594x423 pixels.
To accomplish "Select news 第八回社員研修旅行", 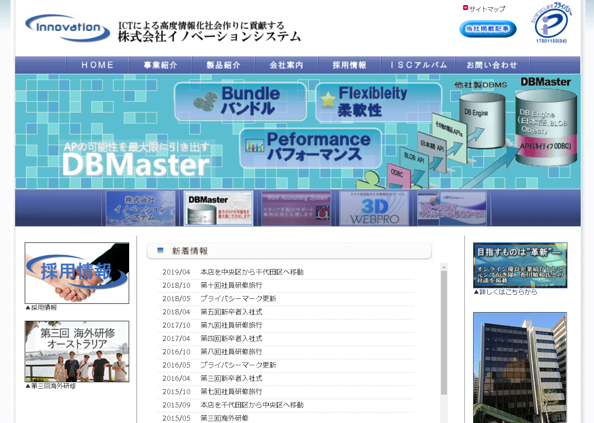I will 231,352.
